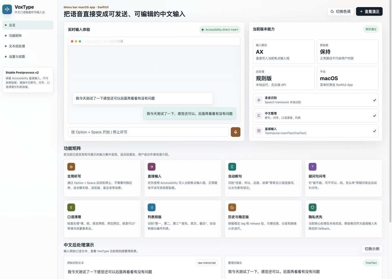
Task: Toggle color theme with 切换色调 button
Action: tap(340, 11)
